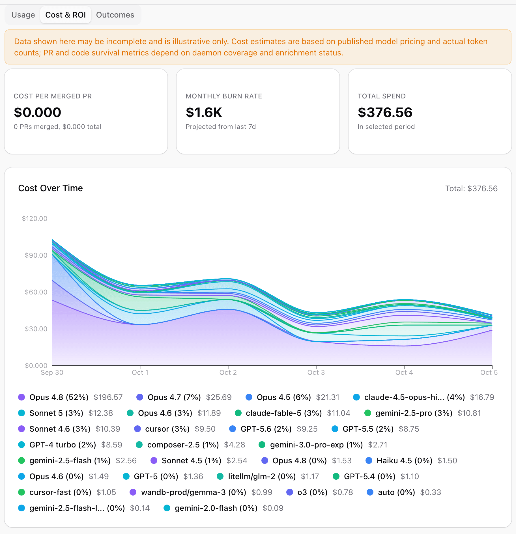Image resolution: width=516 pixels, height=534 pixels.
Task: Click the gemini-2.5-flash-l... legend label
Action: pyautogui.click(x=77, y=508)
